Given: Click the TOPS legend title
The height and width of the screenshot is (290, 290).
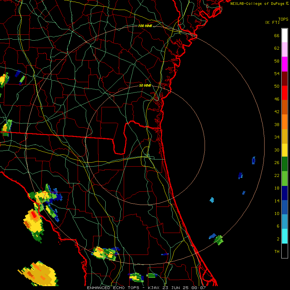Looking at the screenshot, I should (283, 19).
